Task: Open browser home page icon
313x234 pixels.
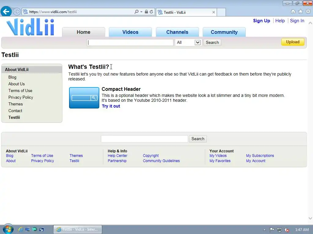Action: pos(293,12)
